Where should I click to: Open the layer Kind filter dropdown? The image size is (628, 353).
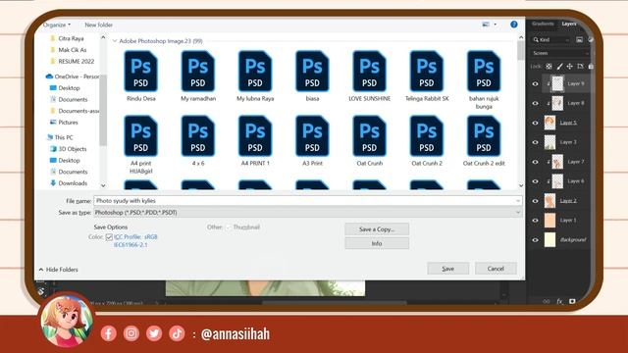[x=551, y=39]
